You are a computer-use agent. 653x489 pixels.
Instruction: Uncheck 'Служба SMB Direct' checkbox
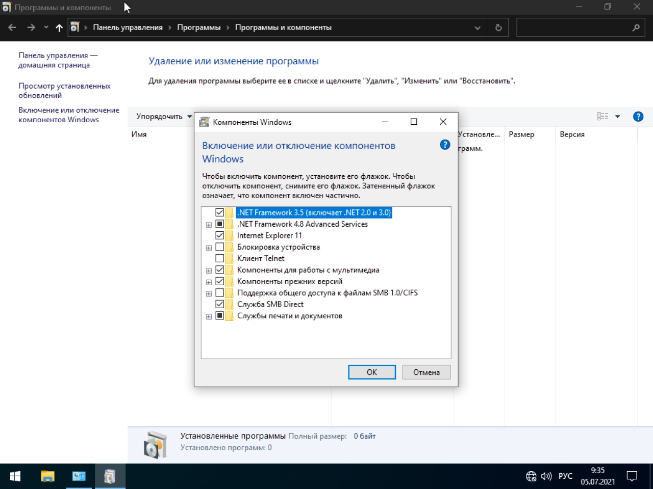pyautogui.click(x=219, y=304)
